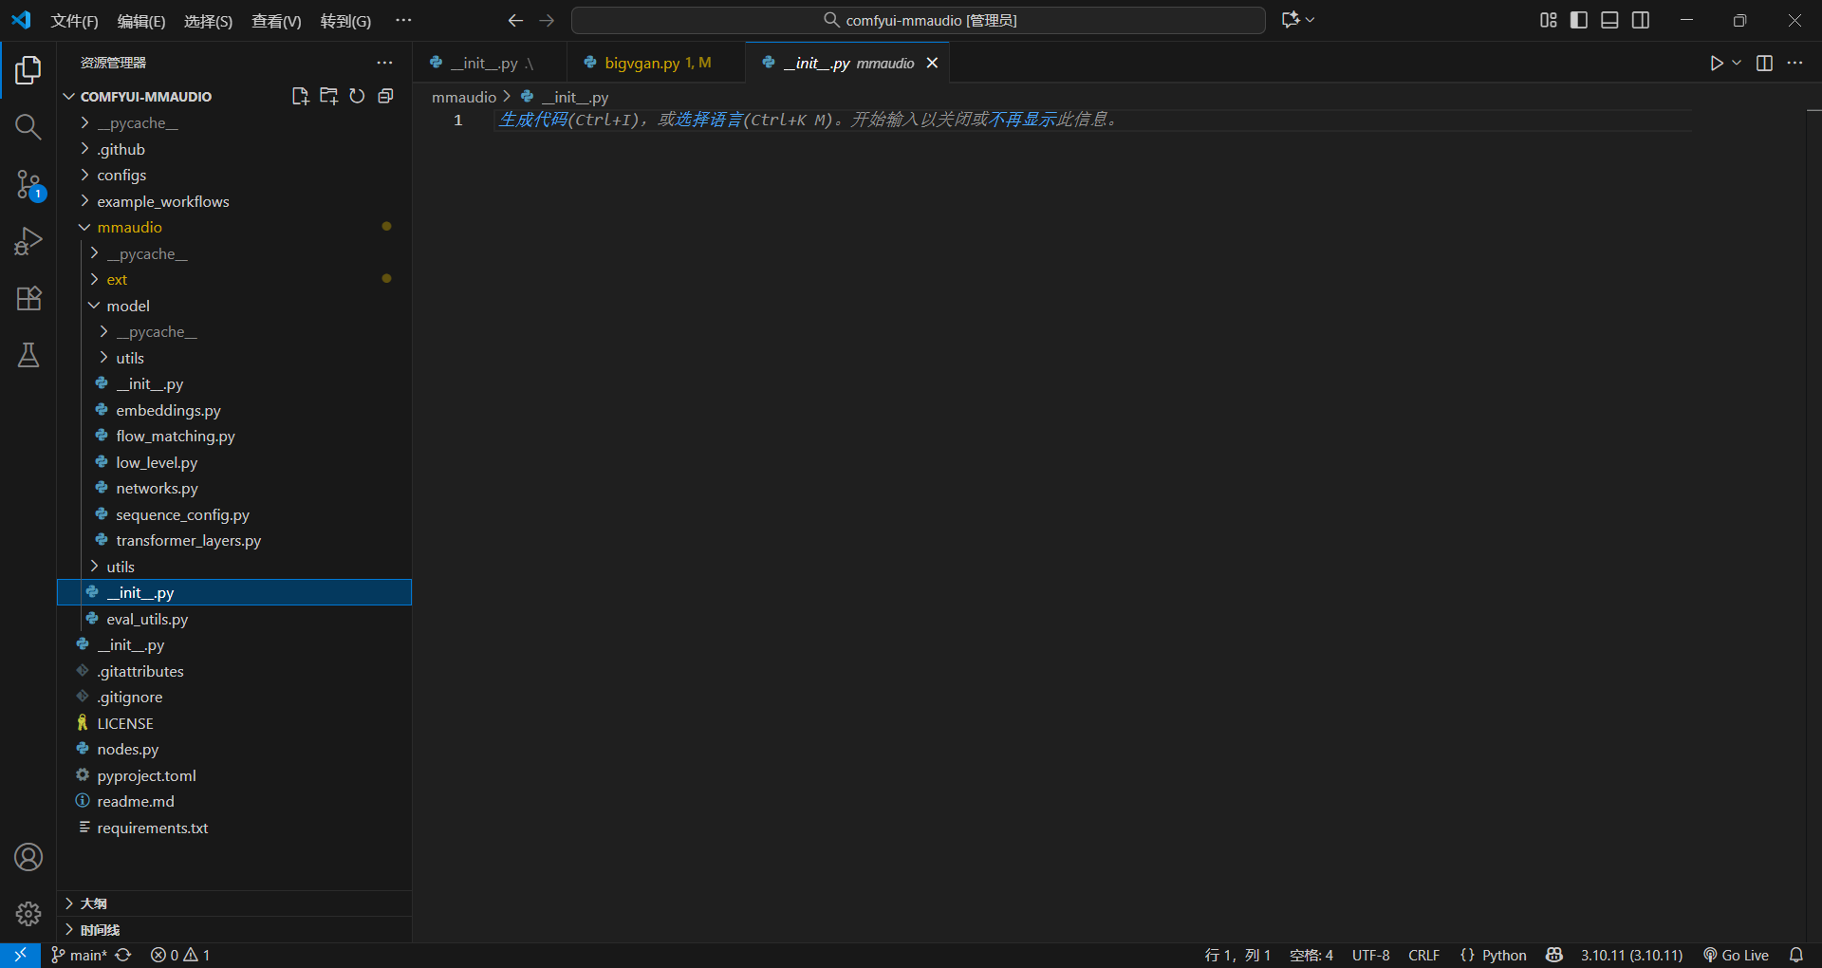The width and height of the screenshot is (1822, 968).
Task: Go to line via 行 1, 列 1
Action: (1237, 955)
